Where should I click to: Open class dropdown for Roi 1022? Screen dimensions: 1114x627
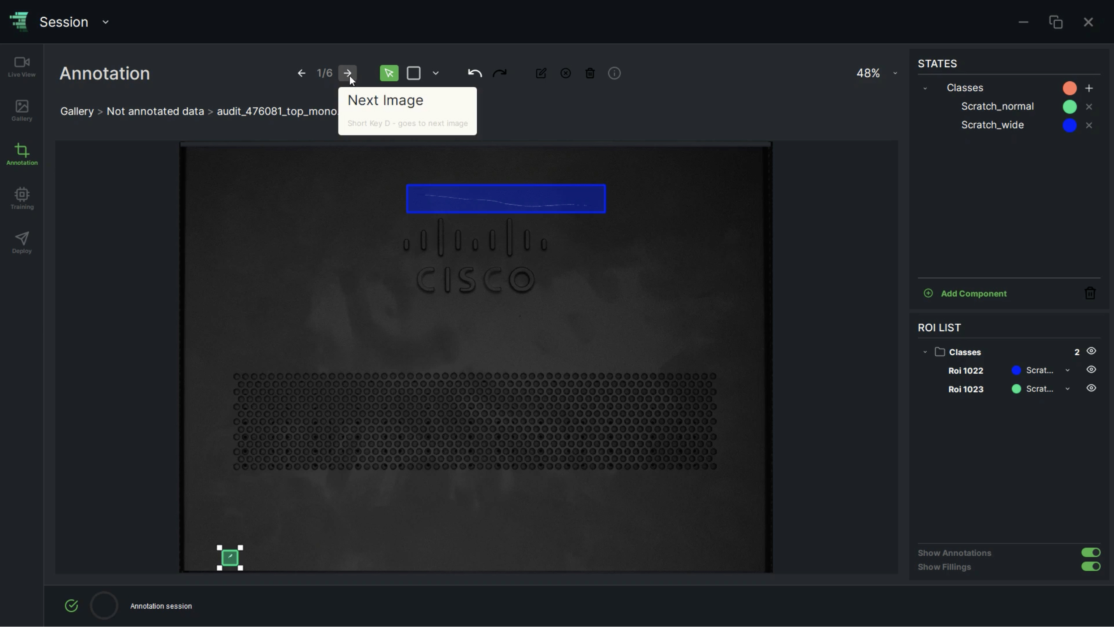pyautogui.click(x=1067, y=371)
